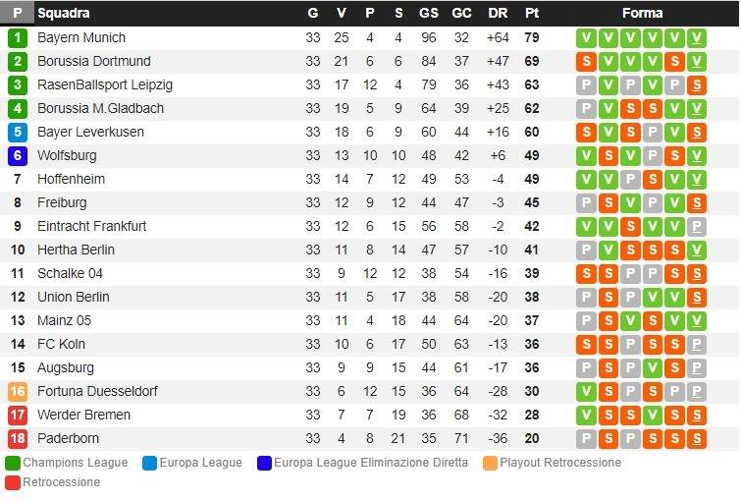Viewport: 741px width, 501px height.
Task: Click Paderborn's first form result icon
Action: pos(586,439)
